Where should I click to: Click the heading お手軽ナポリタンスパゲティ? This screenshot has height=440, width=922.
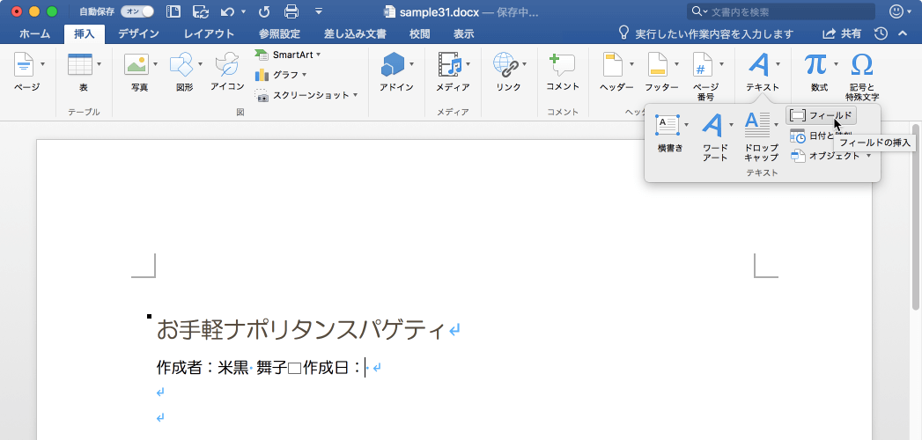[x=299, y=329]
